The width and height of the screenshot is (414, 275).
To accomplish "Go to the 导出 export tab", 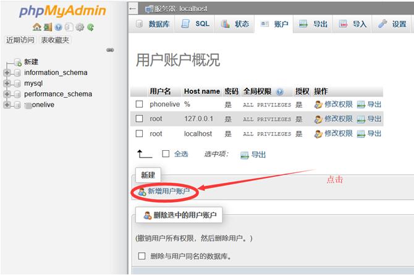I will [x=313, y=24].
